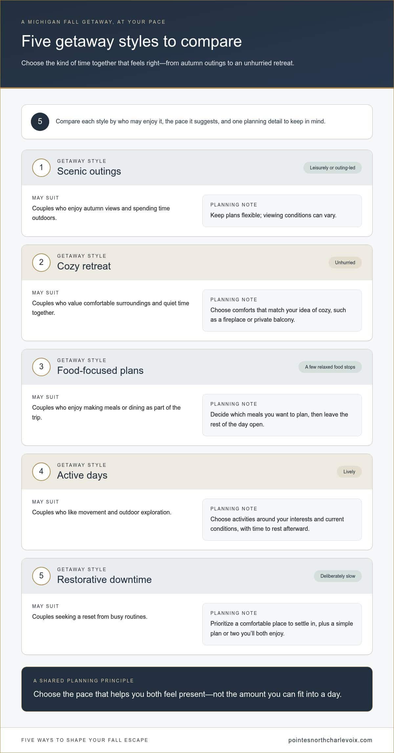Click the numbered circle 5 beside Restorative downtime
The width and height of the screenshot is (394, 753).
41,576
